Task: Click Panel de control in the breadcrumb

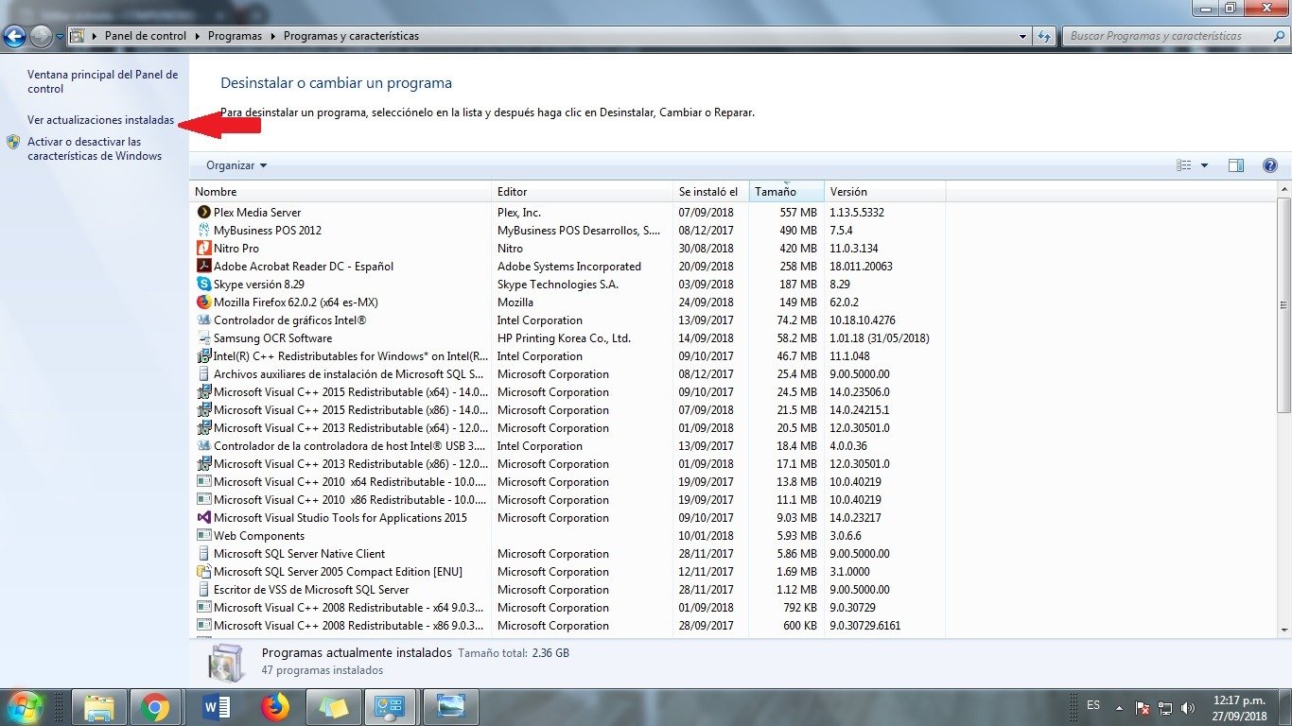Action: tap(146, 36)
